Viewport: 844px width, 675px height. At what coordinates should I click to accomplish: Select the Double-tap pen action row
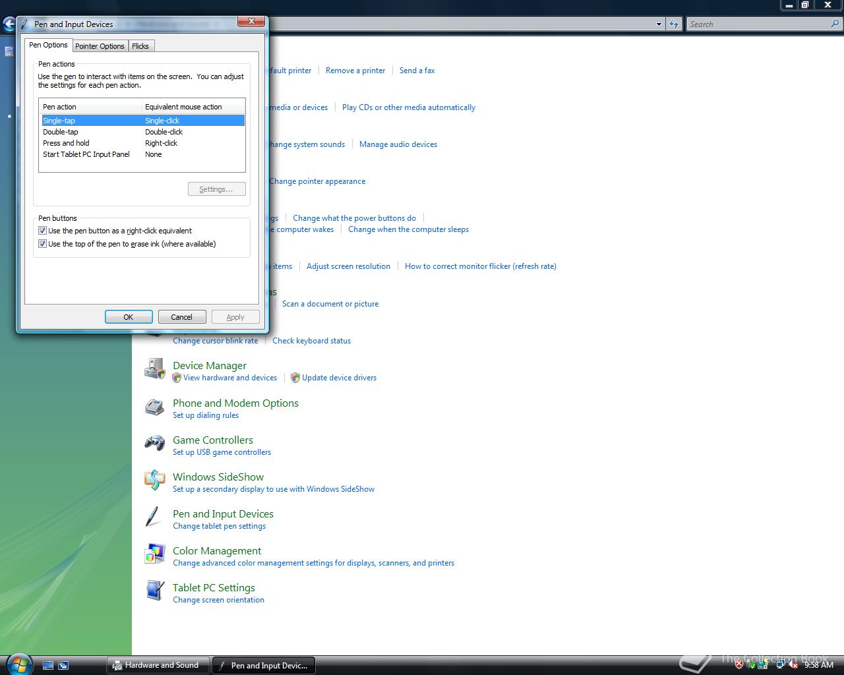[x=142, y=132]
